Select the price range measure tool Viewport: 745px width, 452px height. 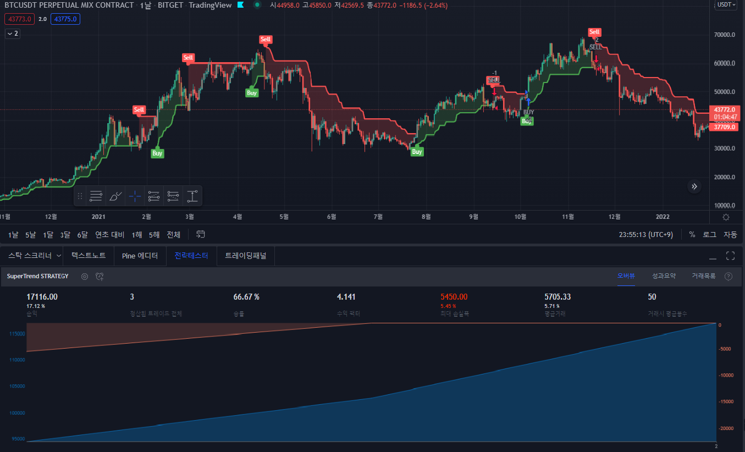(192, 196)
